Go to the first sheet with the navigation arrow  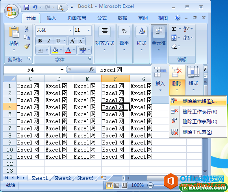coord(7,178)
